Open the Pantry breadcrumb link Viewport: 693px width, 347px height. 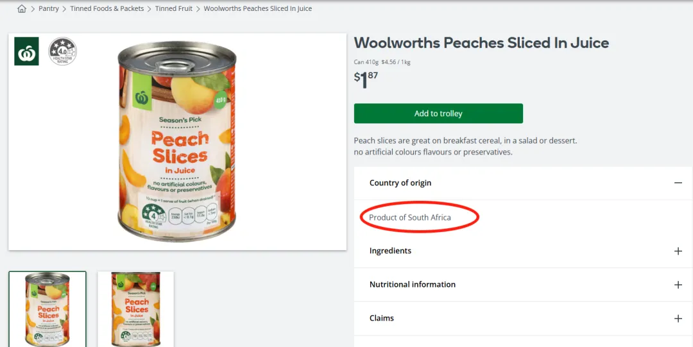pyautogui.click(x=49, y=9)
